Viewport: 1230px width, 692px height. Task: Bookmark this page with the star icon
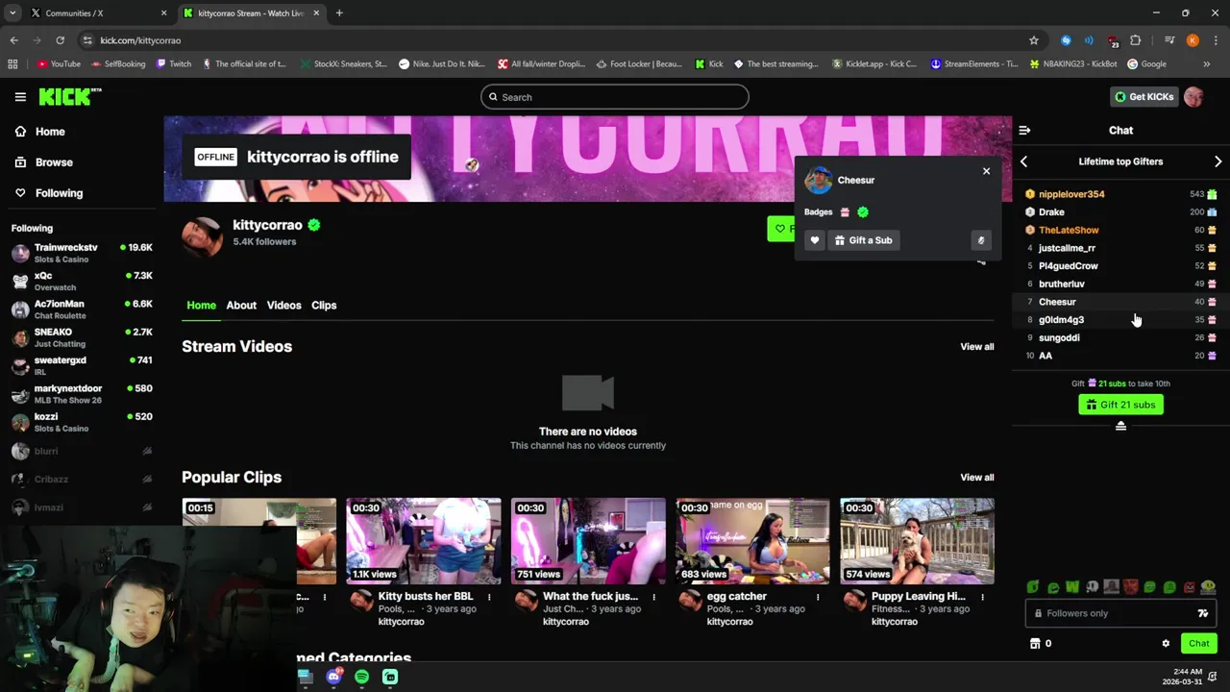pos(1034,40)
